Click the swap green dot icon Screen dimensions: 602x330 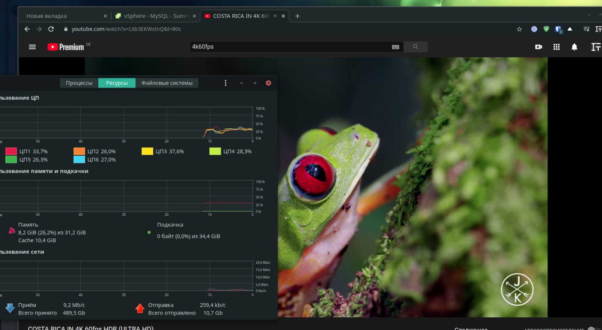tap(149, 232)
